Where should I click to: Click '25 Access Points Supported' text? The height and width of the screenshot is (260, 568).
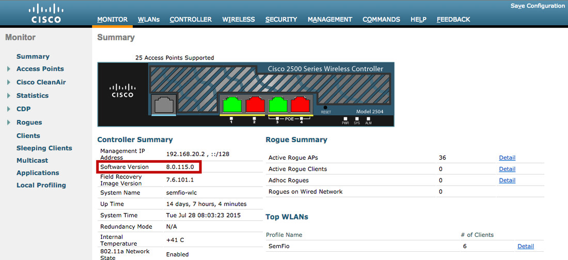(175, 58)
